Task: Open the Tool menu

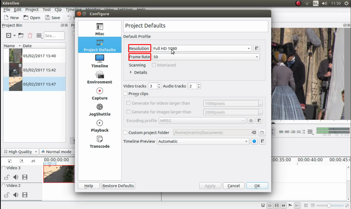Action: tap(47, 10)
